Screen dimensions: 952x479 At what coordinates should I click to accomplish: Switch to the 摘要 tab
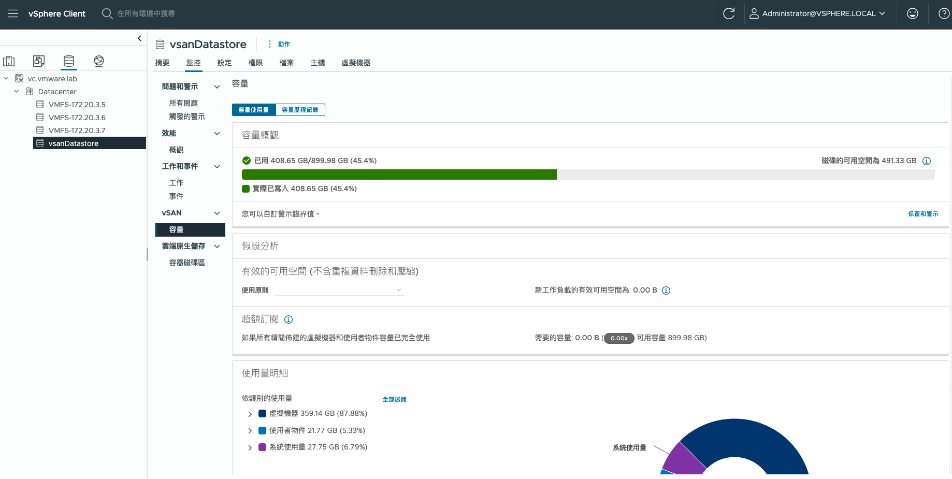[163, 63]
